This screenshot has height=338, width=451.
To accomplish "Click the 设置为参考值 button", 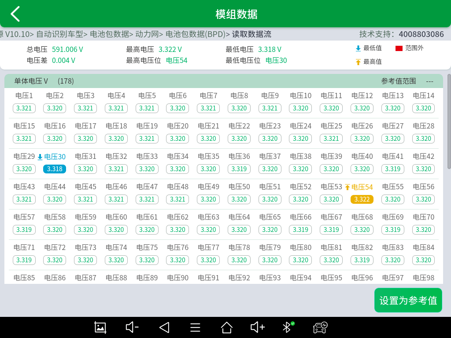I will (408, 300).
